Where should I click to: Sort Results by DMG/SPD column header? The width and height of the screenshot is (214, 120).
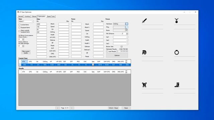(x=120, y=72)
